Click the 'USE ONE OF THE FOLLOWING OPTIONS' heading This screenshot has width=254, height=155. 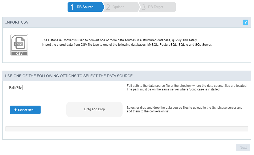coord(69,76)
